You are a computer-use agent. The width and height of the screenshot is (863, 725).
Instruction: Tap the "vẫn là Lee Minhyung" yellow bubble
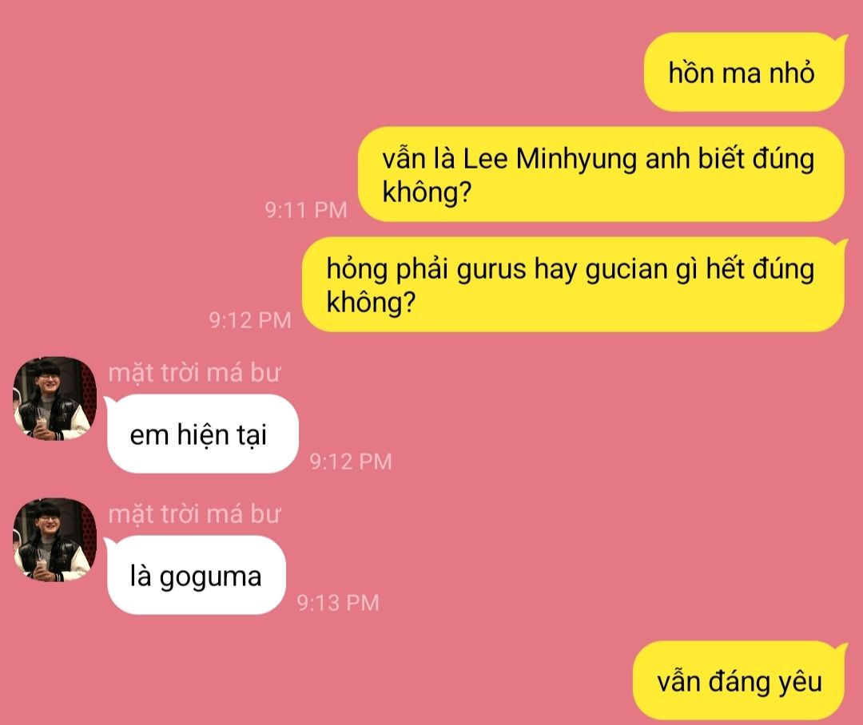601,174
